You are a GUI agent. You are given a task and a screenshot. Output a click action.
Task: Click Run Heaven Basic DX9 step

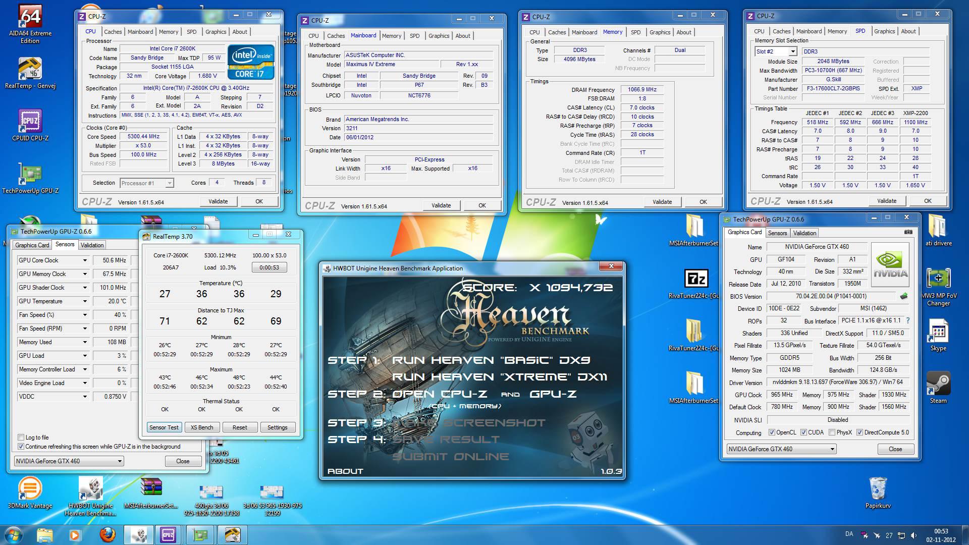click(491, 360)
